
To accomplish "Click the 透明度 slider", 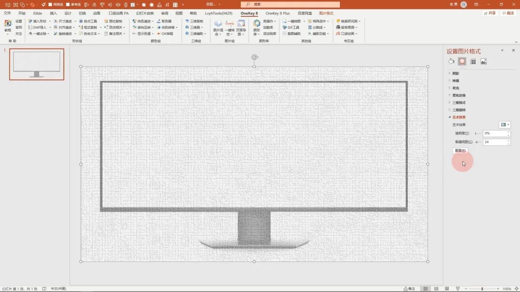I will point(478,133).
